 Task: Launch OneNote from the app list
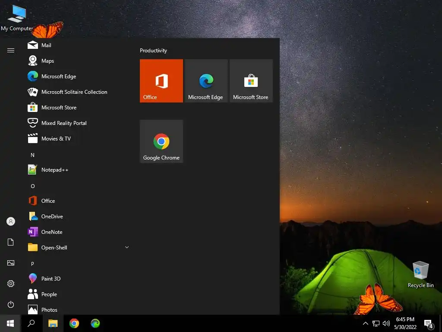pyautogui.click(x=79, y=232)
